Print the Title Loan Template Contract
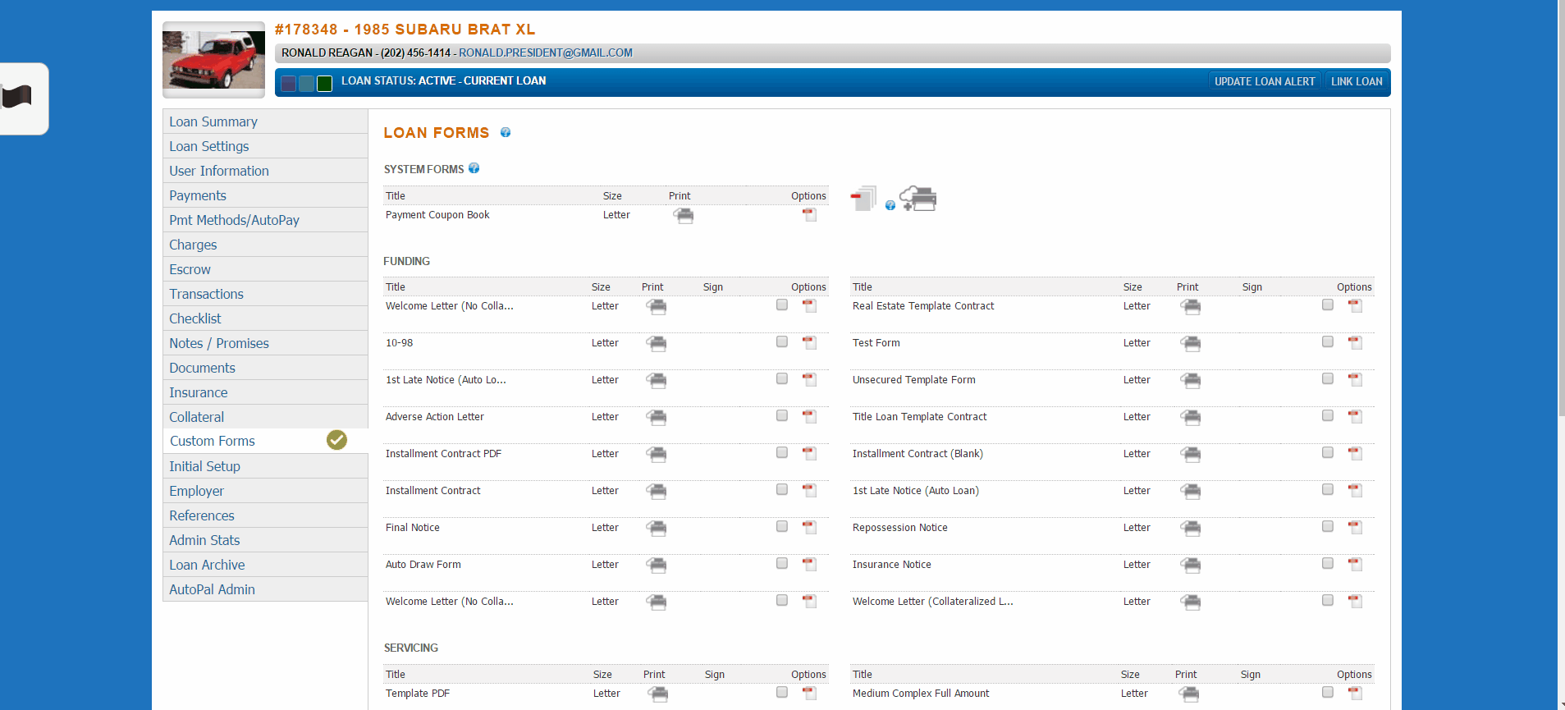The height and width of the screenshot is (710, 1565). [x=1190, y=418]
